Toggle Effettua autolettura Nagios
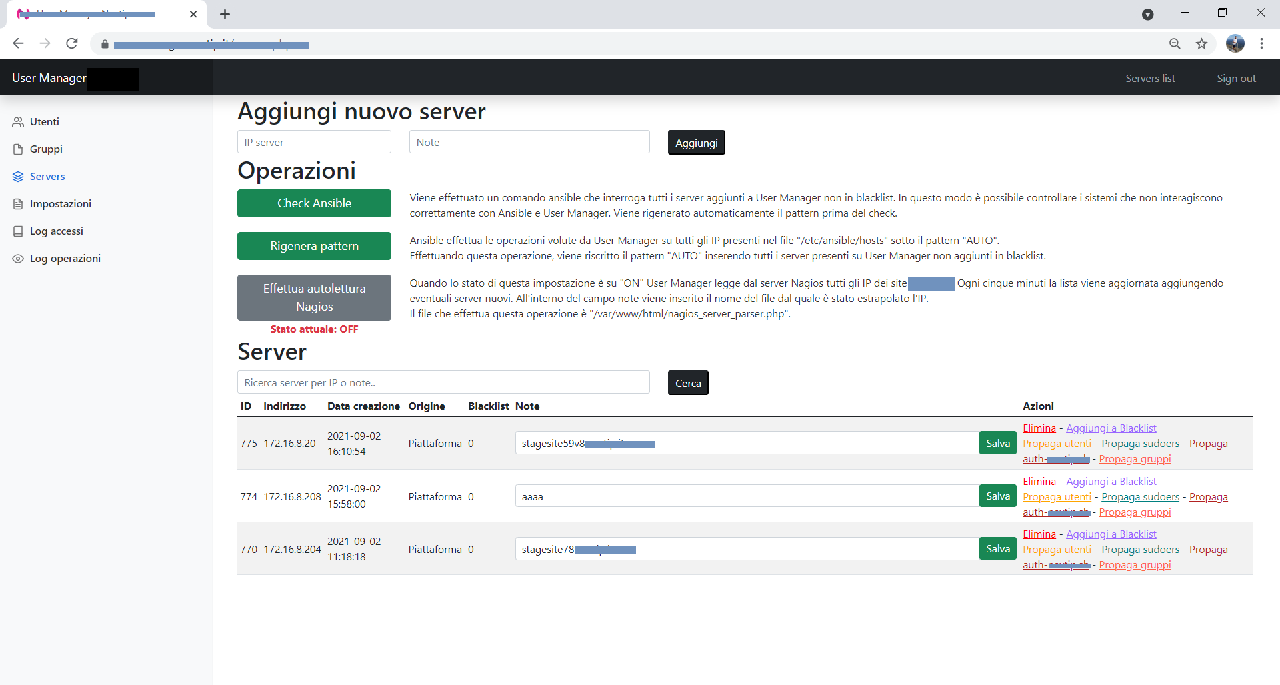Screen dimensions: 1280x685 (x=314, y=297)
